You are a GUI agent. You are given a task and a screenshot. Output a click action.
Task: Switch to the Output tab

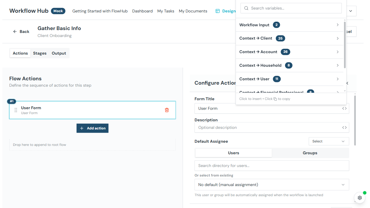coord(59,53)
